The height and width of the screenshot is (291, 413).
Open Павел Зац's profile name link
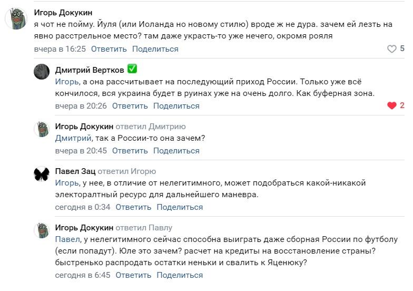74,171
